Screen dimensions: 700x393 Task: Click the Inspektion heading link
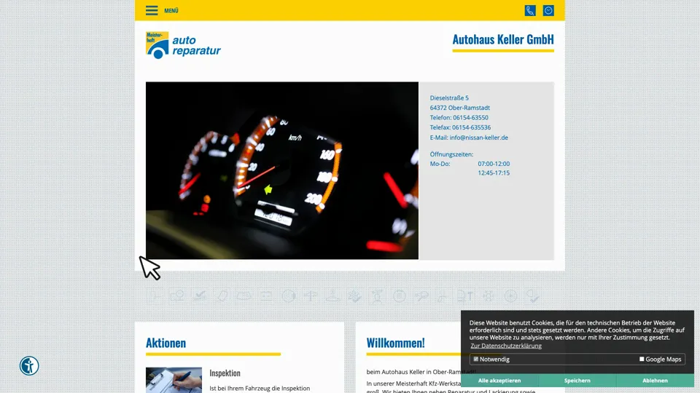pos(225,373)
